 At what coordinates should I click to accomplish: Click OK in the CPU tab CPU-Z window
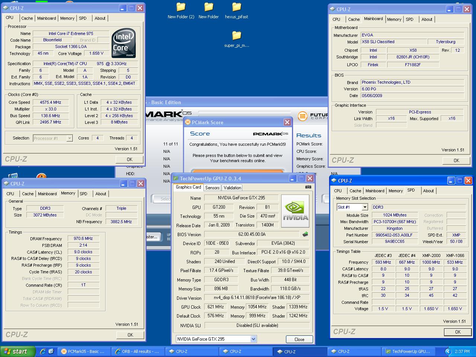coord(129,159)
